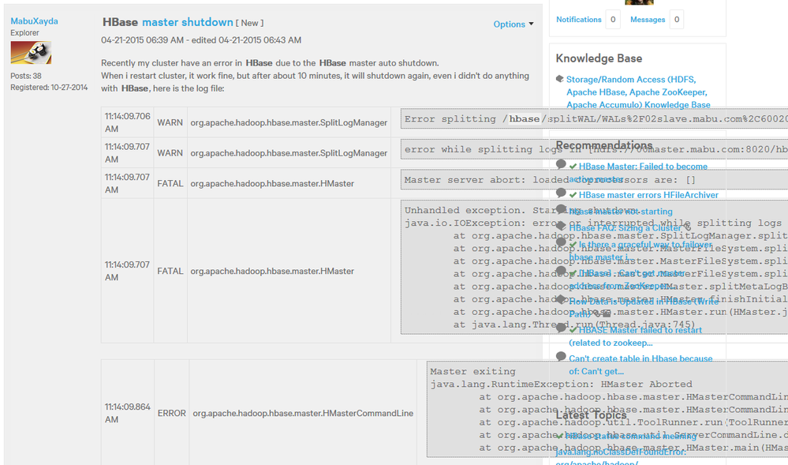Image resolution: width=788 pixels, height=465 pixels.
Task: Open Notifications link
Action: (x=578, y=20)
